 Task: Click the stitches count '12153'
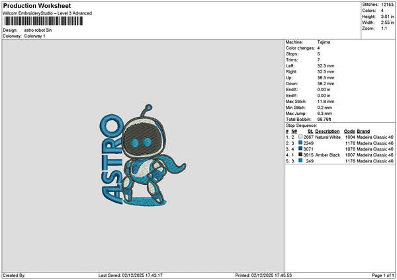[x=387, y=5]
